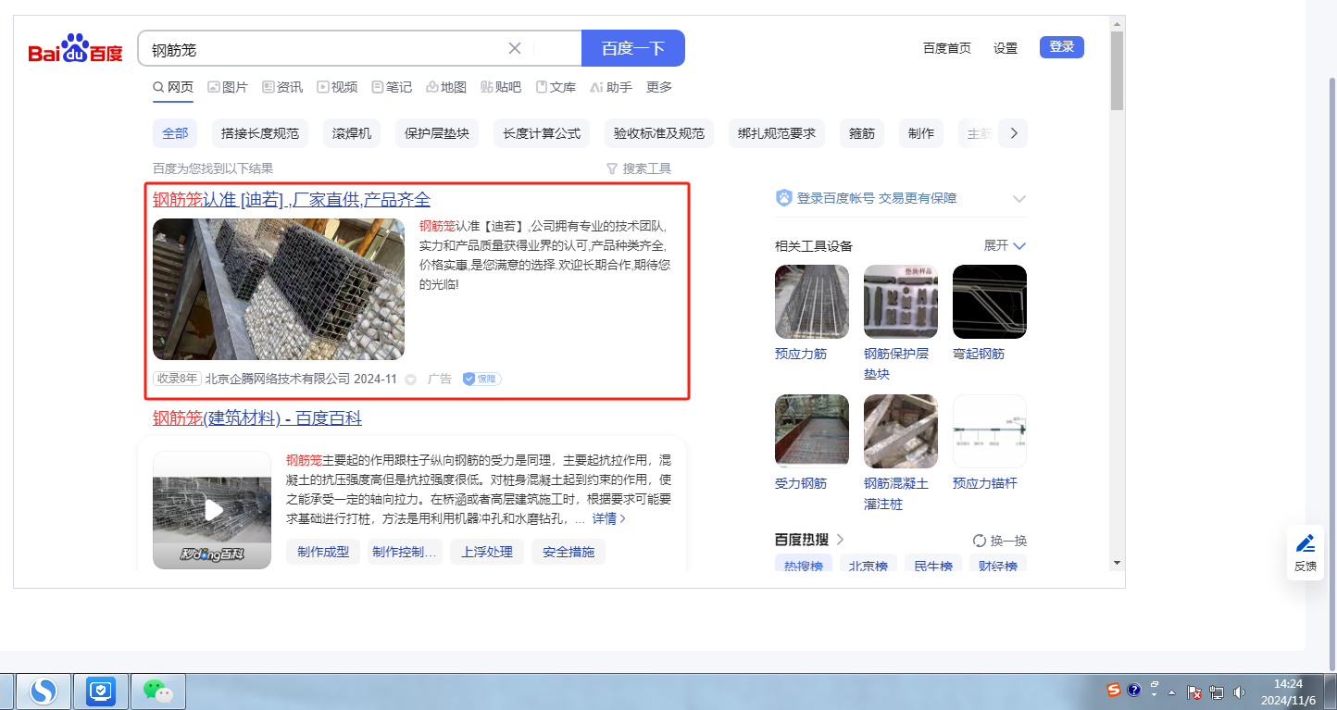Open Sogou browser from the taskbar
The image size is (1337, 710).
pyautogui.click(x=44, y=691)
